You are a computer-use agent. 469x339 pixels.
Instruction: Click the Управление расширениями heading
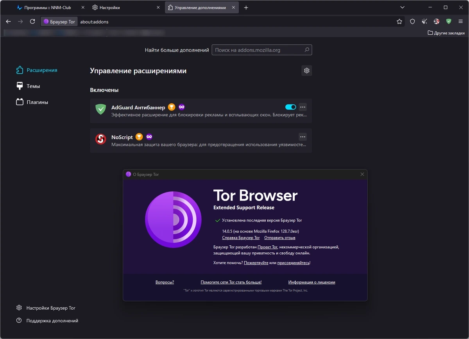coord(138,71)
